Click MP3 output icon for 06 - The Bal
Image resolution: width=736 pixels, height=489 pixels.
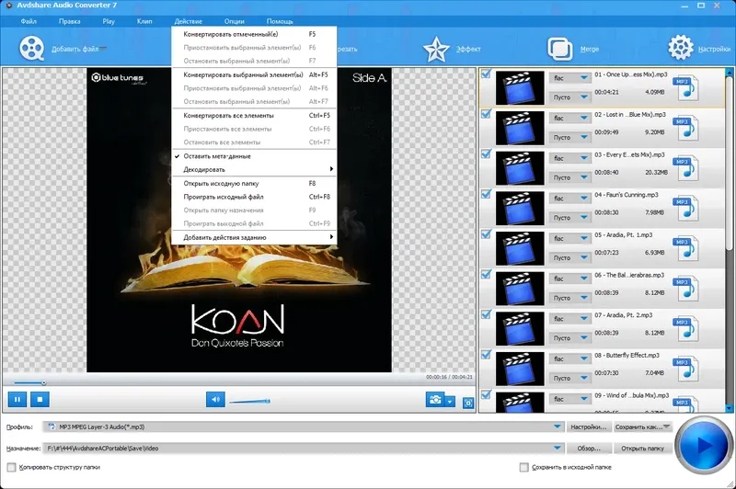(x=685, y=289)
